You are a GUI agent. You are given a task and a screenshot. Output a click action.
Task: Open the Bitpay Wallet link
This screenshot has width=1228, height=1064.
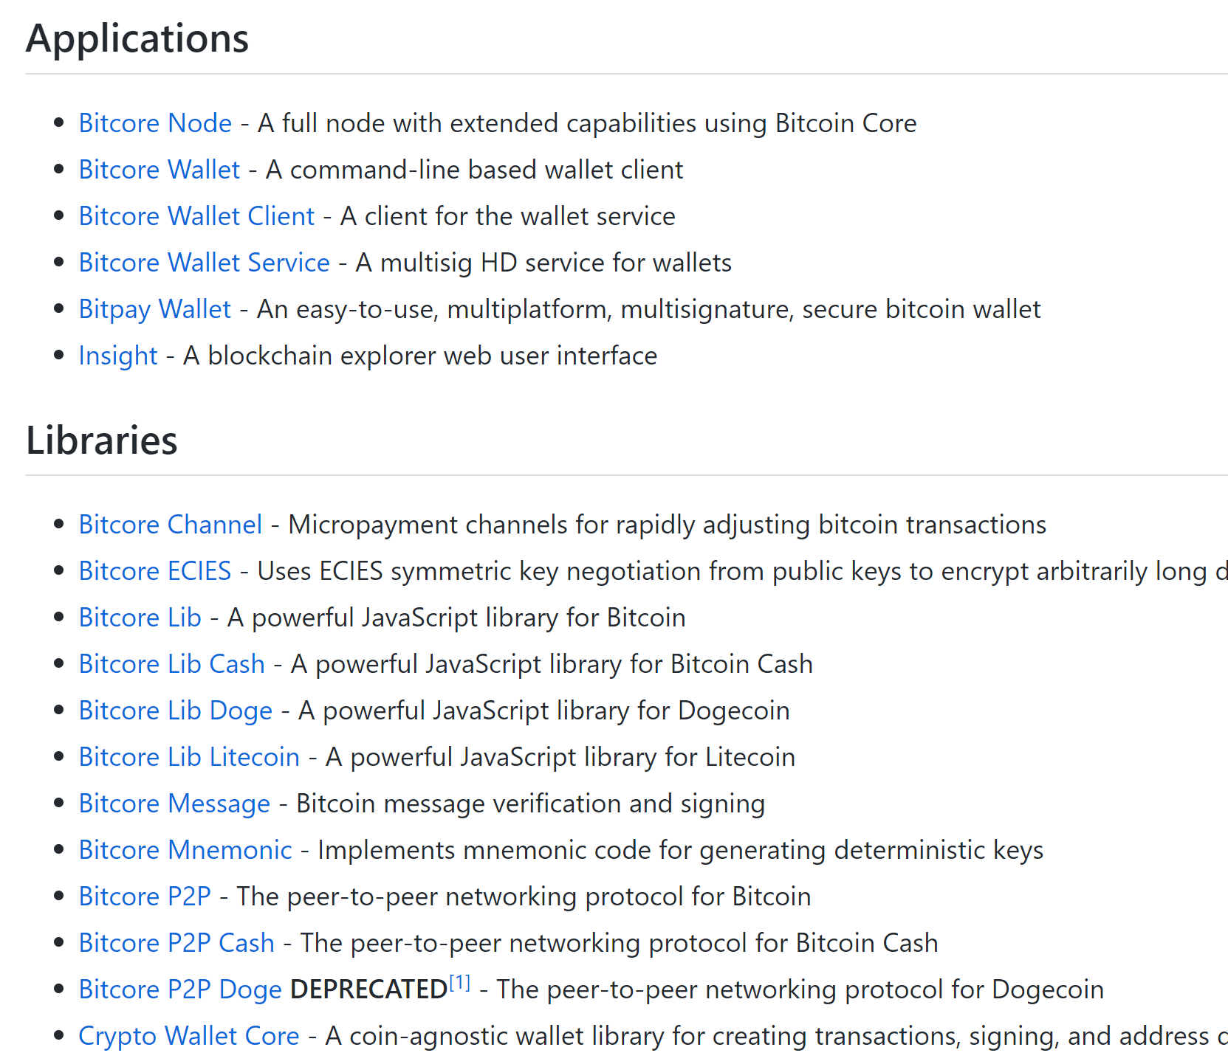(x=154, y=309)
